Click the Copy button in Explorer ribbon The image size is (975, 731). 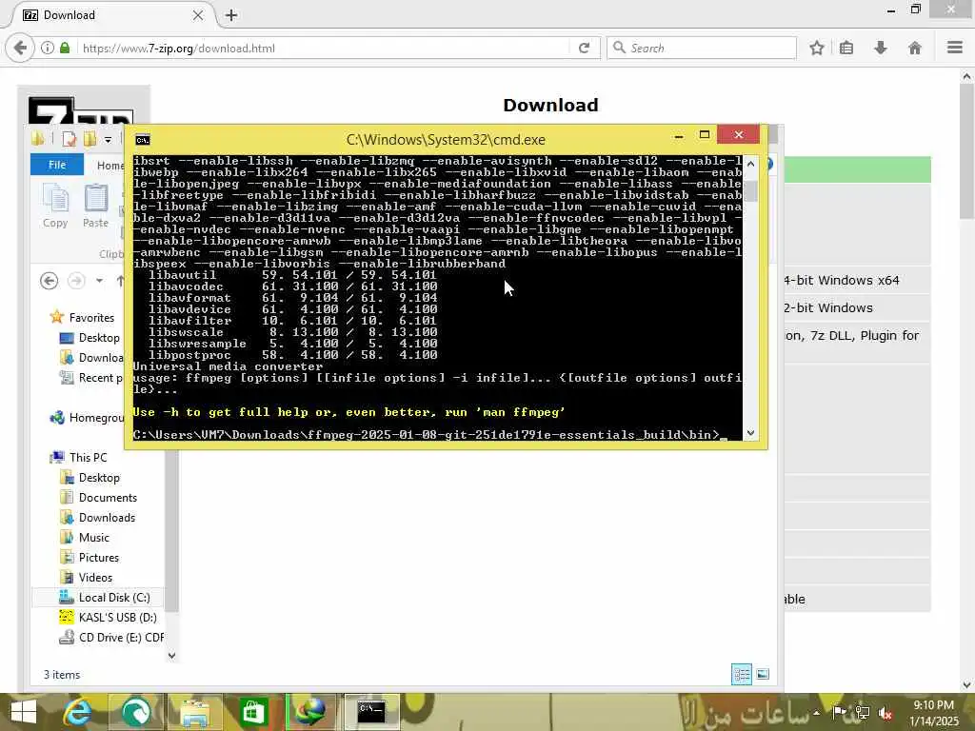[55, 207]
